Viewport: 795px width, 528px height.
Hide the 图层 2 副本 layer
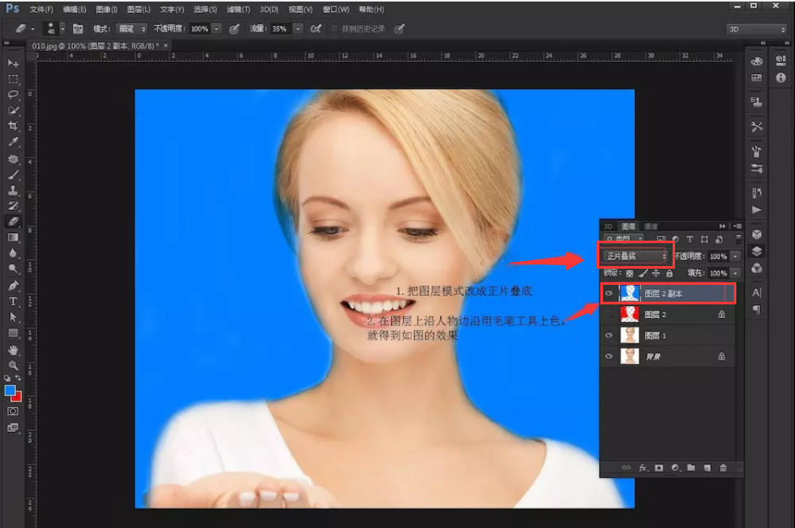coord(608,293)
